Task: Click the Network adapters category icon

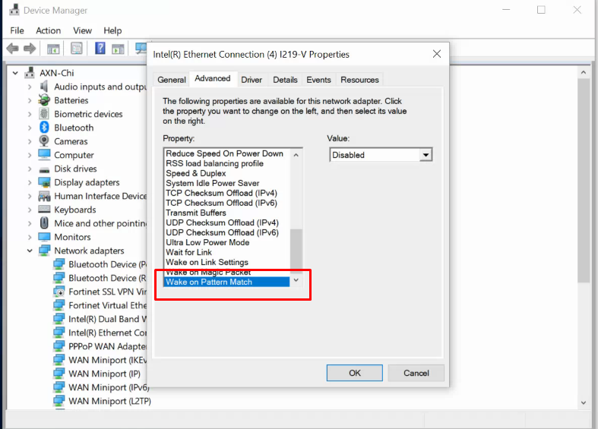Action: tap(44, 251)
